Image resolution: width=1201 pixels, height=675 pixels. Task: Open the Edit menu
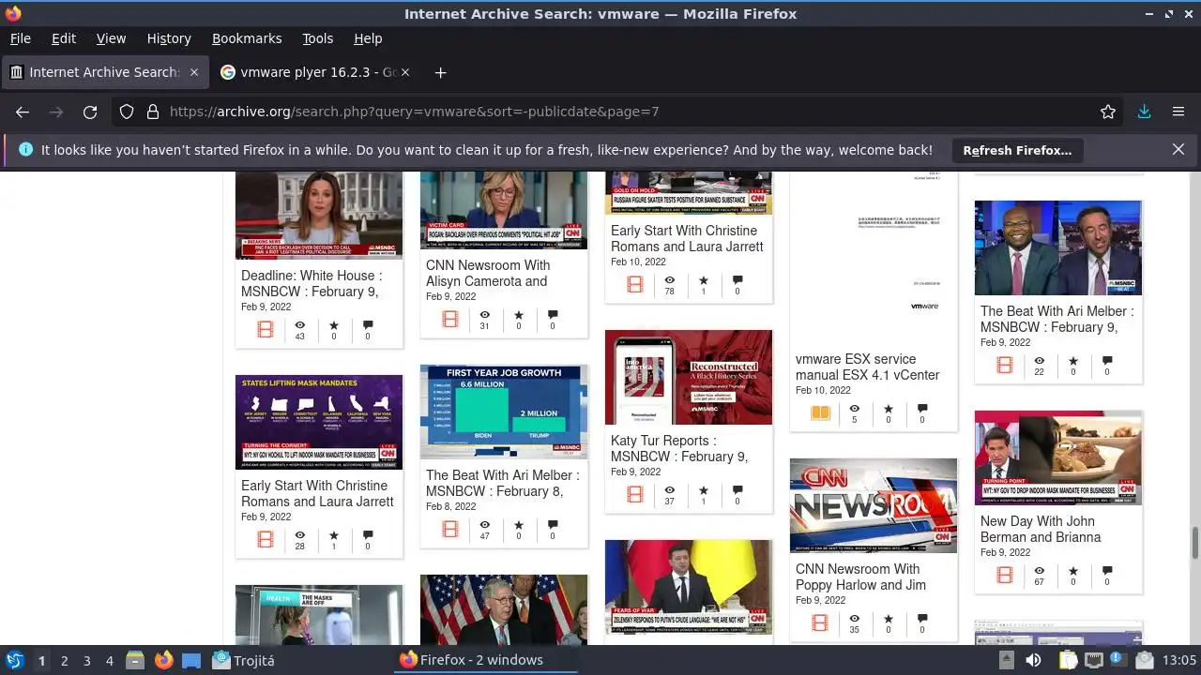coord(64,38)
